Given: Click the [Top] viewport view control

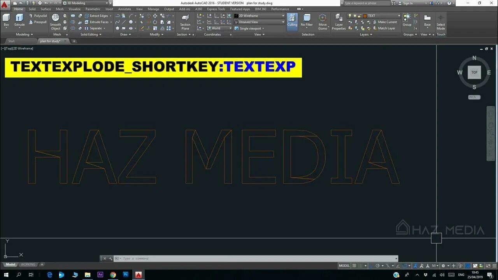Looking at the screenshot, I should coord(9,49).
